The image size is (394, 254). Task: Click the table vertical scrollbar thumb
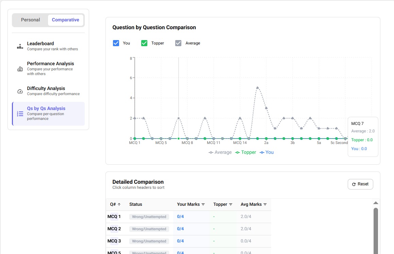pyautogui.click(x=376, y=231)
